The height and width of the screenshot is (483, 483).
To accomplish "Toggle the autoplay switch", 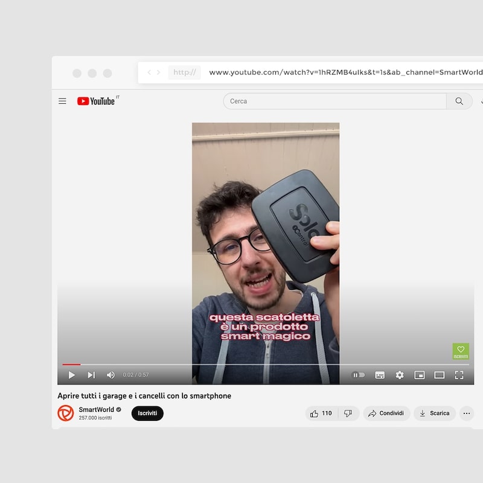I will point(359,375).
